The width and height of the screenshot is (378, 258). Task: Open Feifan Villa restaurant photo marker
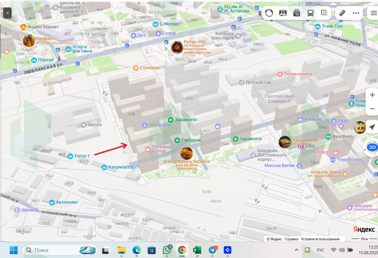[x=177, y=47]
